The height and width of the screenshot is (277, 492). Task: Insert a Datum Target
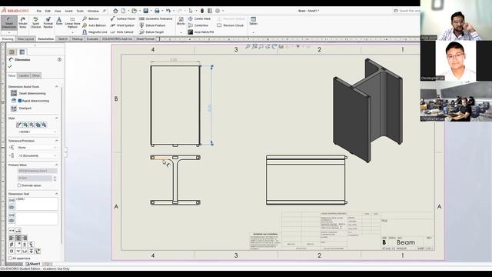coord(151,32)
